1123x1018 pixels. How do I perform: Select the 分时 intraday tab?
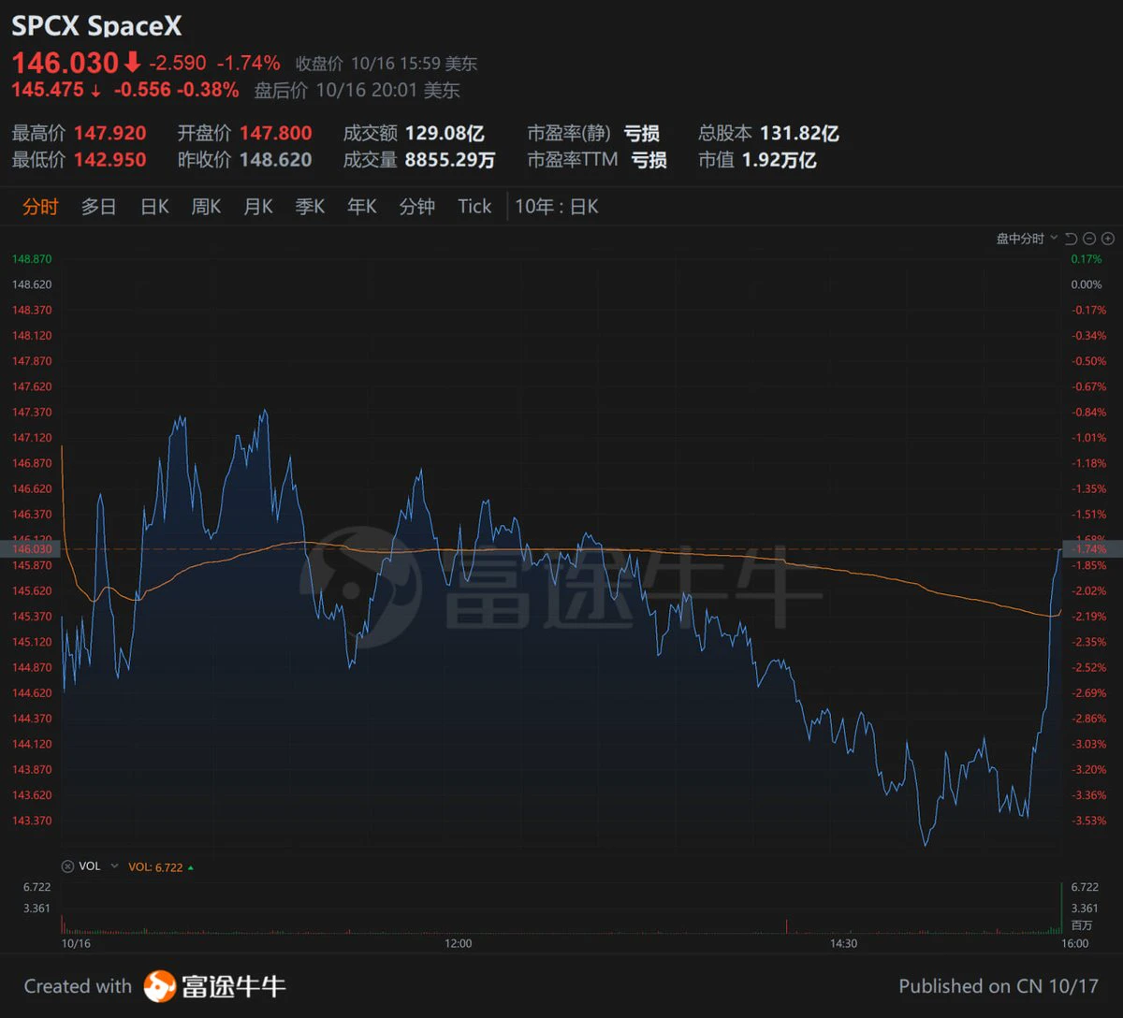[40, 207]
